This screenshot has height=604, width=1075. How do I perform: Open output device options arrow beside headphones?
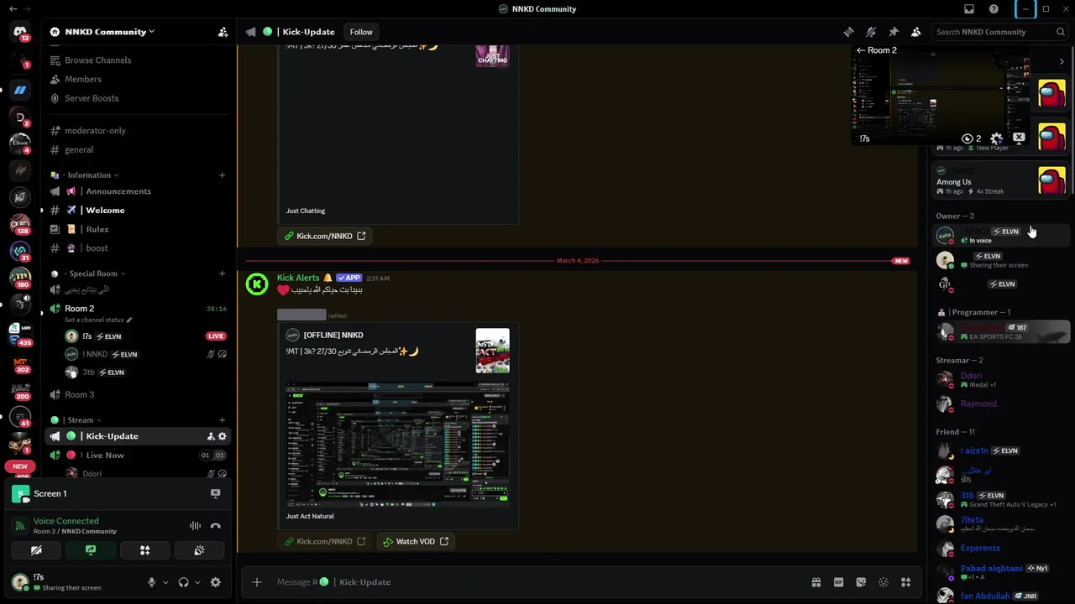197,582
